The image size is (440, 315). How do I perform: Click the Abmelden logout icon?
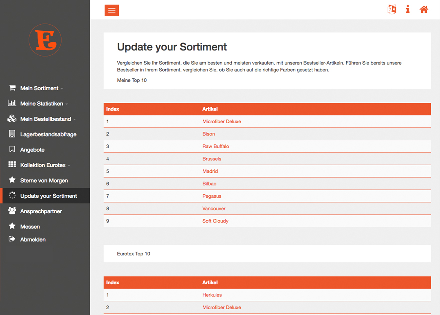(12, 239)
